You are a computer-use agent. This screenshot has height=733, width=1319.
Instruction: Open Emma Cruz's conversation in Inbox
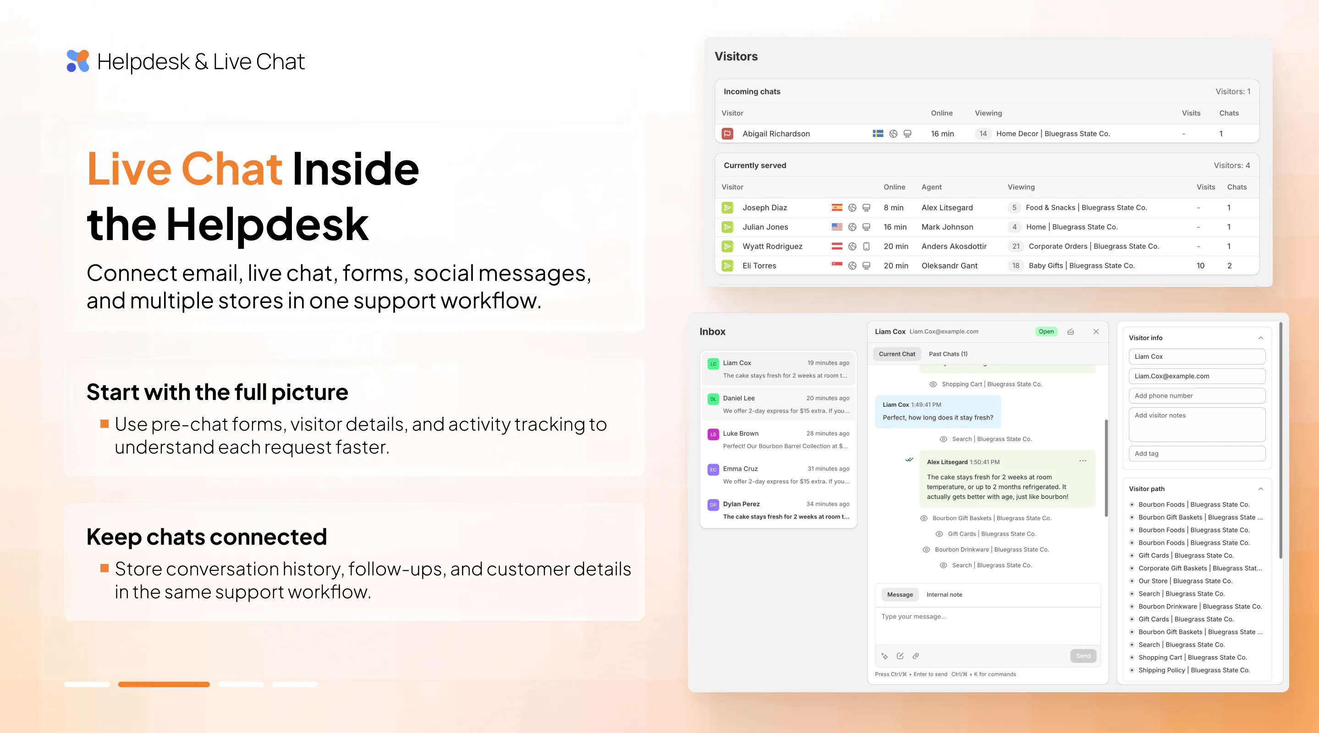[x=778, y=475]
